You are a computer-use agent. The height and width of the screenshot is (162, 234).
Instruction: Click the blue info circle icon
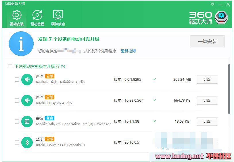tap(21, 44)
